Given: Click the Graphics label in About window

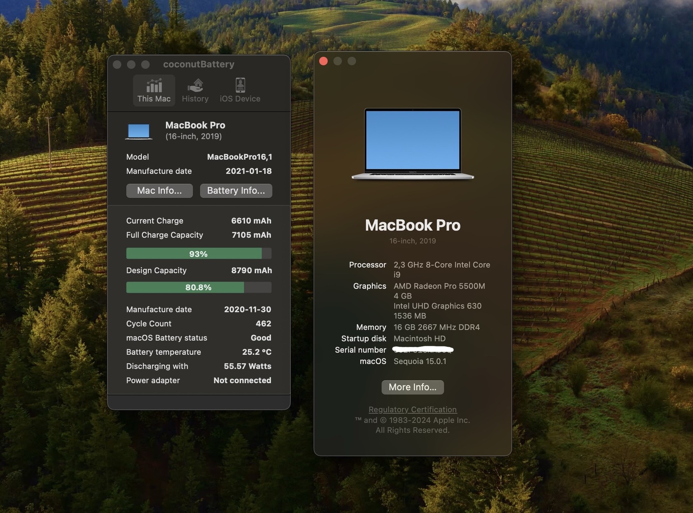Looking at the screenshot, I should pos(369,286).
